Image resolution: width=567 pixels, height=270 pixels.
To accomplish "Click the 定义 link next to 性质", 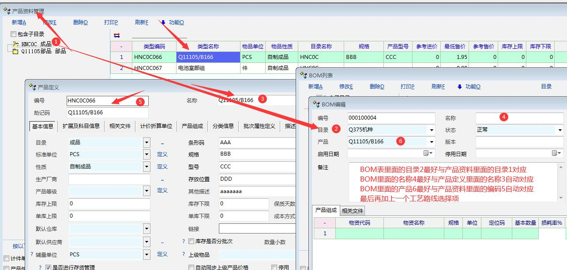I will pos(162,167).
